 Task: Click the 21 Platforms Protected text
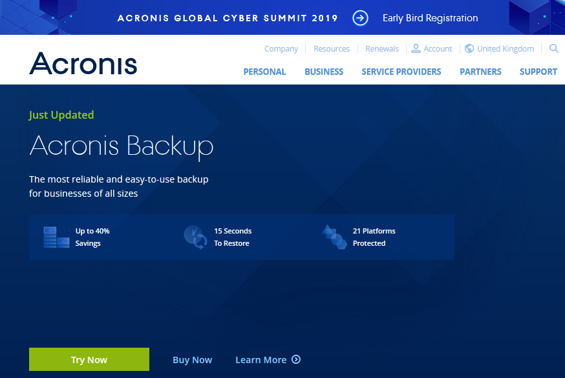tap(374, 237)
